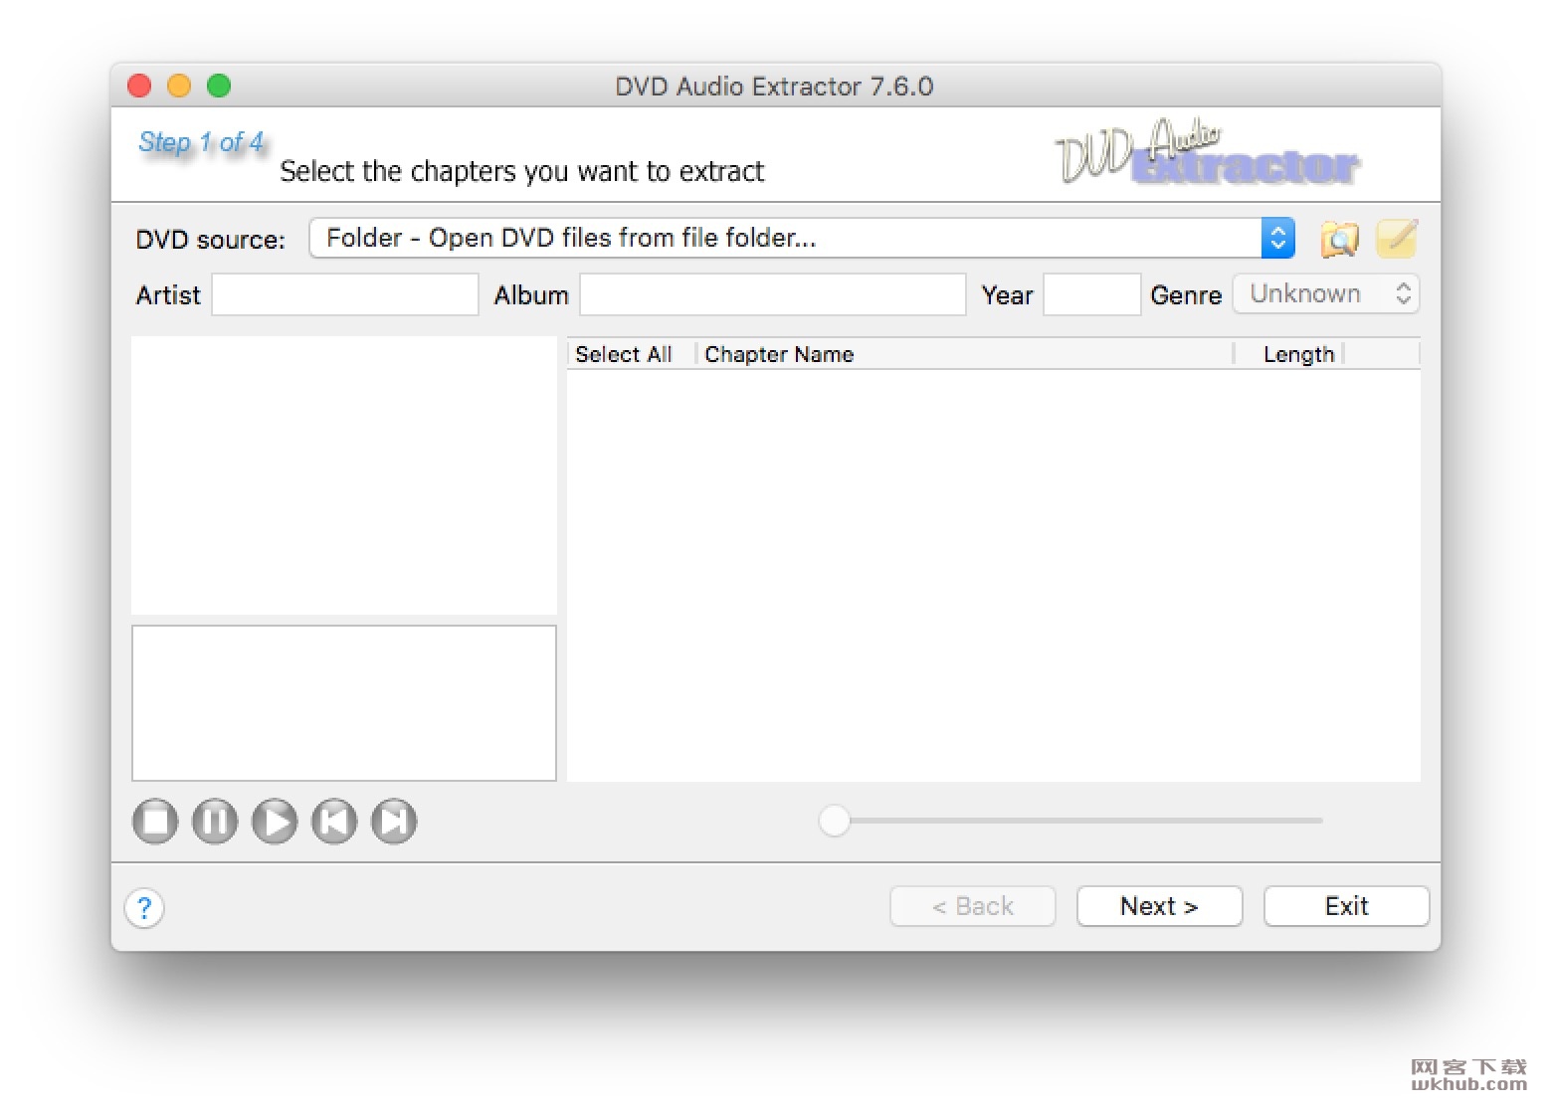Click the DVD Audio Extractor logo
This screenshot has height=1110, width=1552.
pyautogui.click(x=1207, y=153)
